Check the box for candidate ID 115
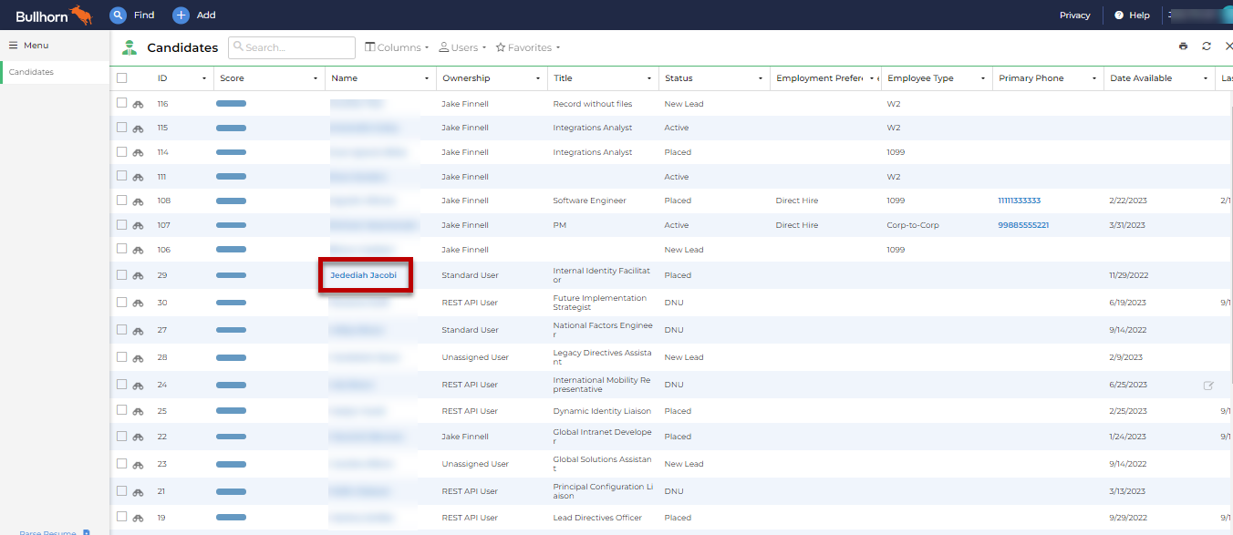 [122, 128]
